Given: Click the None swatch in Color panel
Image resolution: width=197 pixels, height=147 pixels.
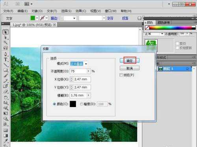Looking at the screenshot, I should tap(147, 27).
